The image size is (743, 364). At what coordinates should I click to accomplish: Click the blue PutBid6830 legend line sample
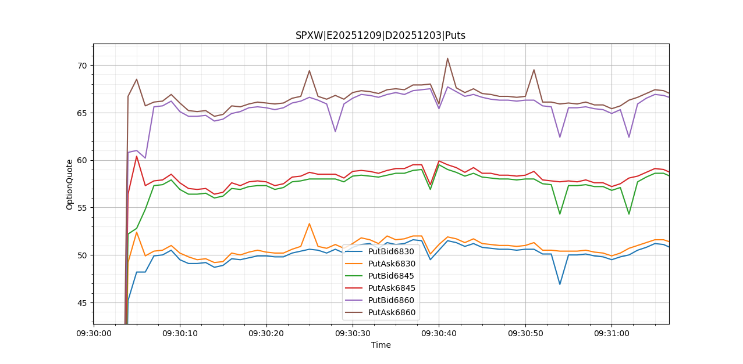pos(355,251)
